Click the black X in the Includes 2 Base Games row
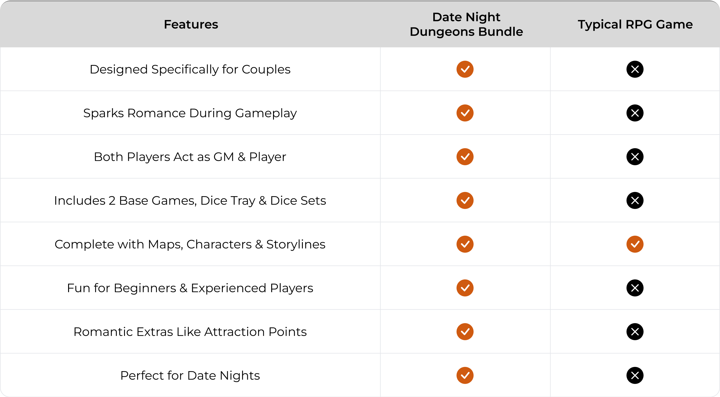This screenshot has height=397, width=720. 635,200
